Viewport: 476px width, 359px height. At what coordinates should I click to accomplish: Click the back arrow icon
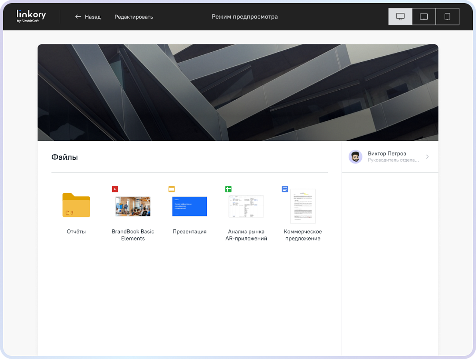click(78, 17)
